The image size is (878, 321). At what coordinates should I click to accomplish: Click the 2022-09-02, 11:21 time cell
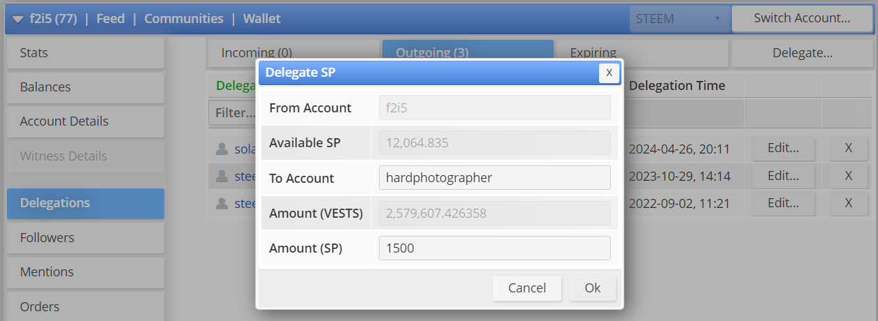(679, 203)
